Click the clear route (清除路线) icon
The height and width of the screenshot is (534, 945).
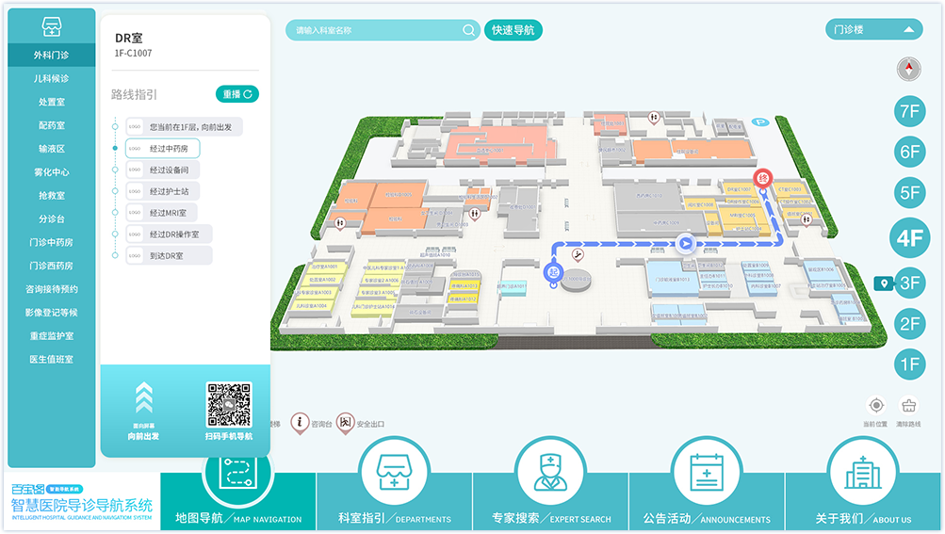pos(908,406)
